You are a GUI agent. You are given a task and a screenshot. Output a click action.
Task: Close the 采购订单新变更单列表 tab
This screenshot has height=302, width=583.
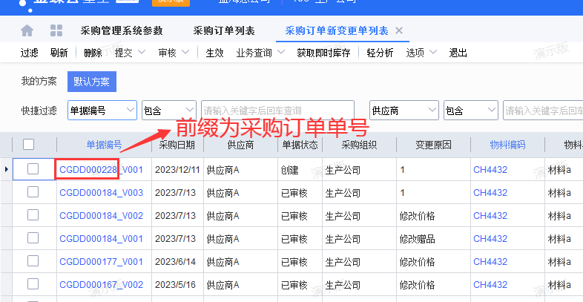pos(399,30)
